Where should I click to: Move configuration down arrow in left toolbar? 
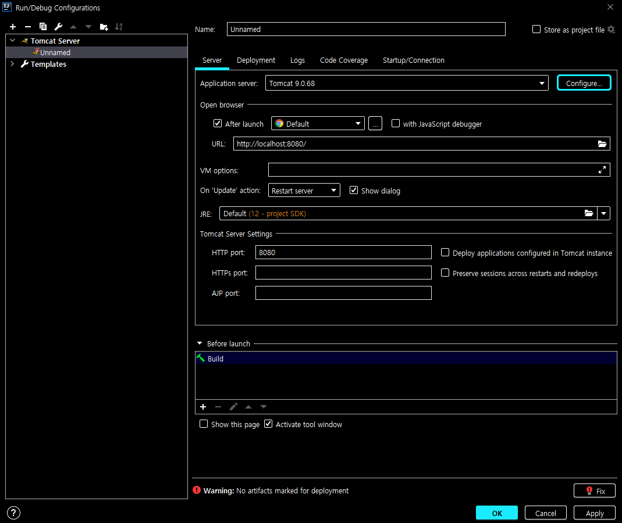point(88,27)
